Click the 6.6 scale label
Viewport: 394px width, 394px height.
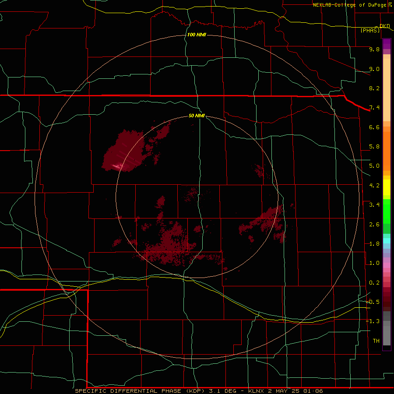tap(374, 127)
